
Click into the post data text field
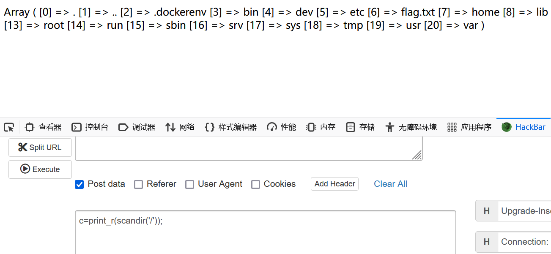pos(265,232)
